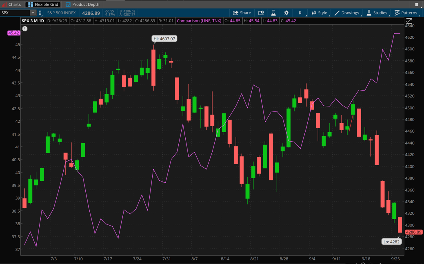Click the symbol link icon beside SPX
This screenshot has height=264, width=424.
click(x=40, y=13)
